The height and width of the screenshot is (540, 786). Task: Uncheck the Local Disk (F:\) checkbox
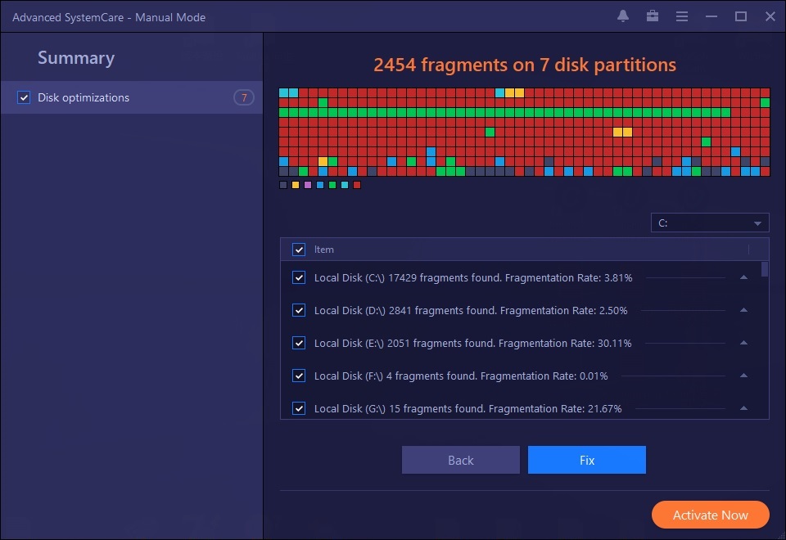299,376
